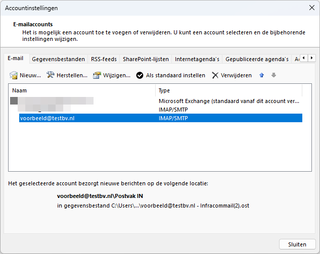Click the Wijzigen account icon
320x254 pixels.
(x=97, y=75)
